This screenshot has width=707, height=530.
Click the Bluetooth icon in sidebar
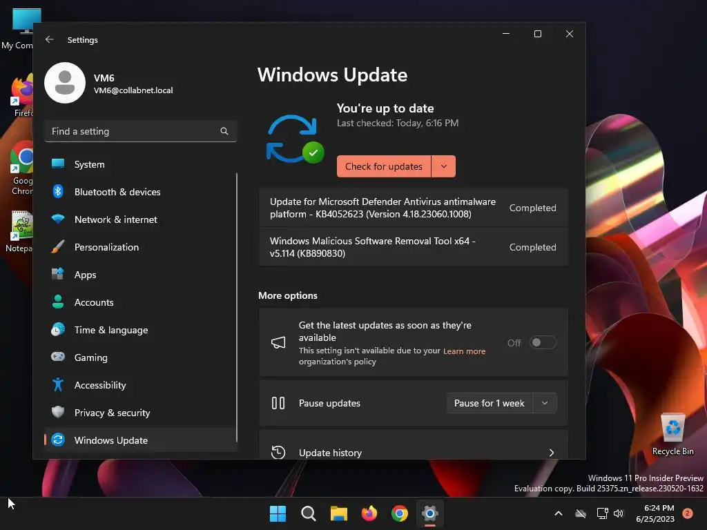[58, 192]
